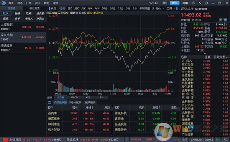Click the blue star favorite icon
This screenshot has height=142, width=230.
click(x=225, y=20)
